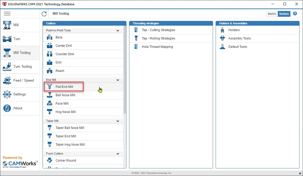
Task: Click the Feed / Speed gear icon
Action: [x=7, y=81]
